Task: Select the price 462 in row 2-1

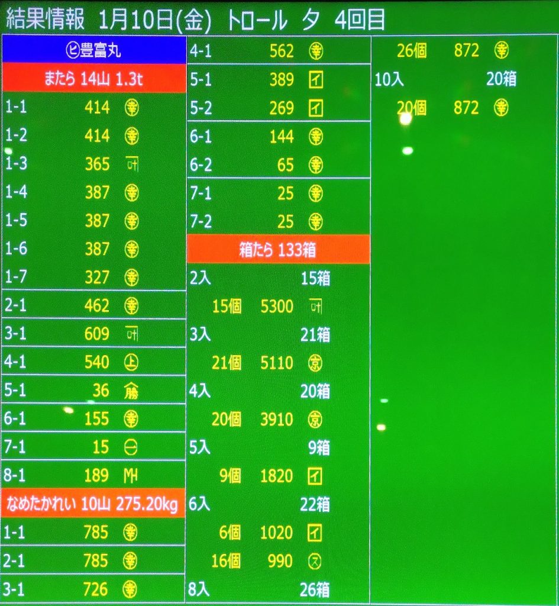Action: [97, 306]
